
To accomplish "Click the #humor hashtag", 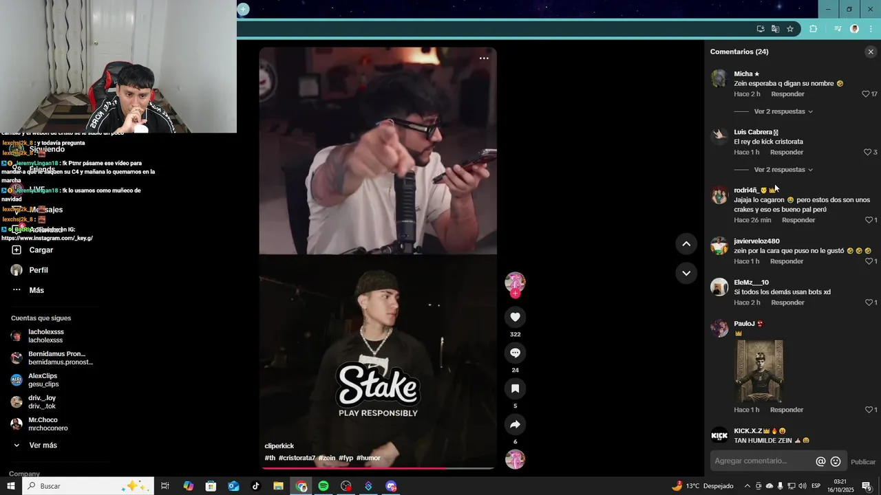I will click(x=368, y=458).
